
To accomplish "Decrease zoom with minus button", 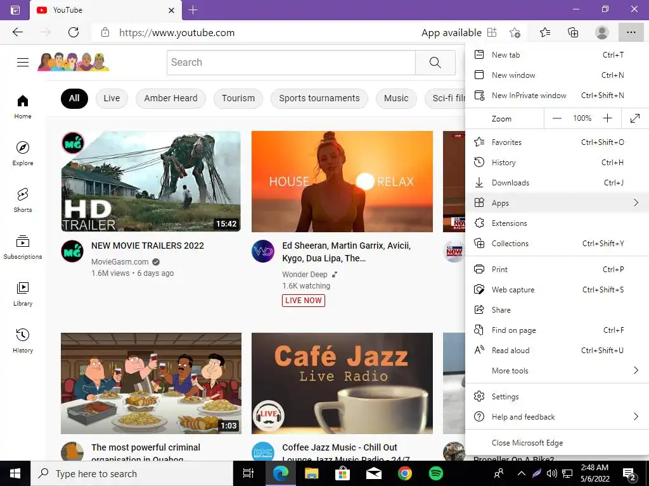I will click(557, 118).
